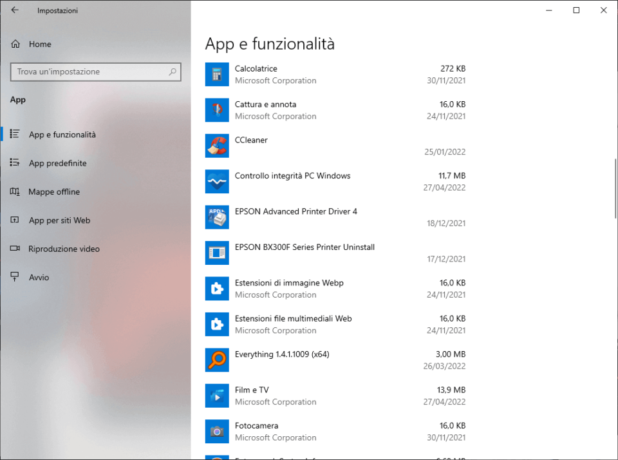Click the Estensioni file multimediali Web icon
Image resolution: width=618 pixels, height=460 pixels.
pos(217,324)
